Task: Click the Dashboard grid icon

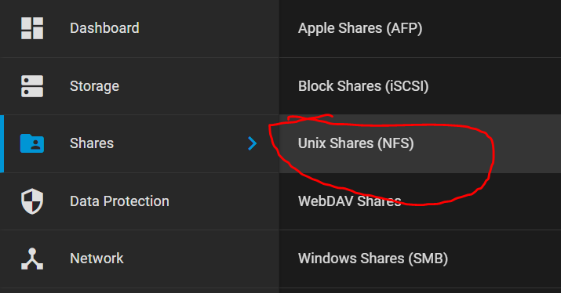Action: point(32,28)
